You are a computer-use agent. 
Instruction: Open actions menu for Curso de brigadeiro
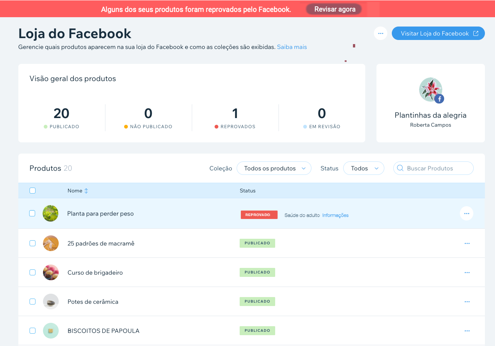point(467,272)
